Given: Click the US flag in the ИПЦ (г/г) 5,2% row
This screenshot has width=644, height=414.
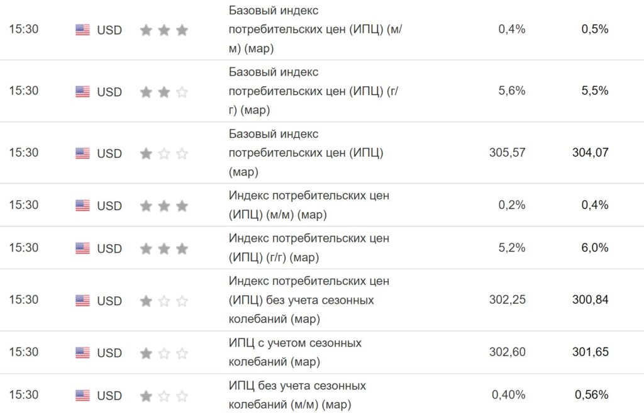Looking at the screenshot, I should (82, 249).
